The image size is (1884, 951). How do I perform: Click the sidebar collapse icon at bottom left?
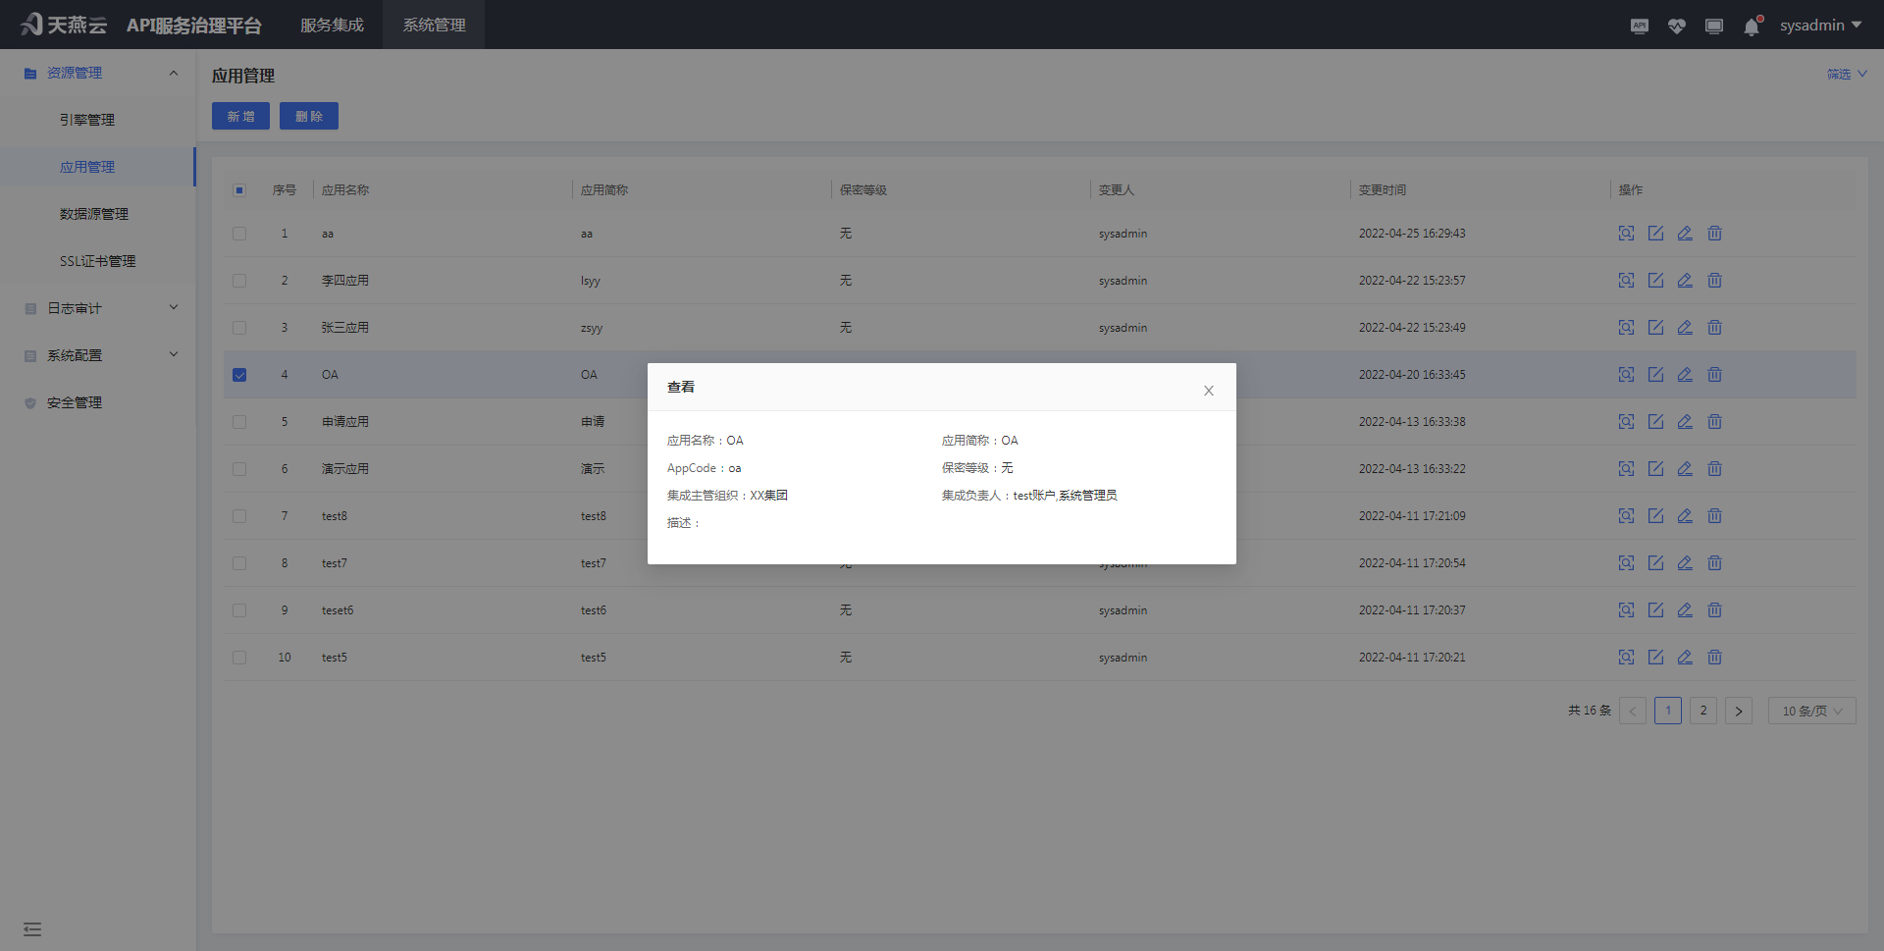tap(32, 928)
